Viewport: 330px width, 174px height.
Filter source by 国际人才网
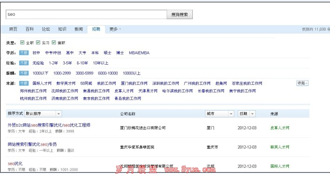point(42,83)
